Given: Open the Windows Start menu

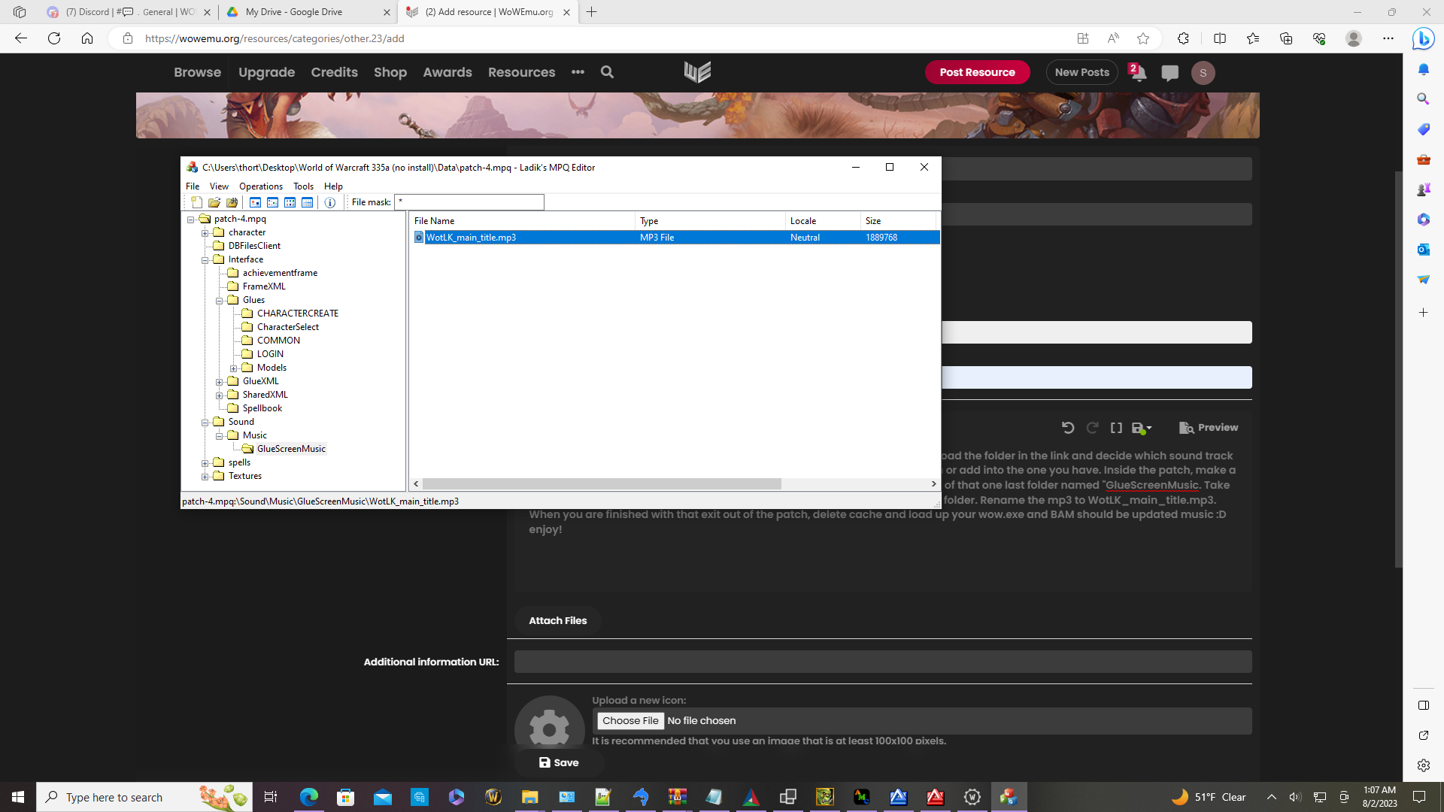Looking at the screenshot, I should 18,797.
